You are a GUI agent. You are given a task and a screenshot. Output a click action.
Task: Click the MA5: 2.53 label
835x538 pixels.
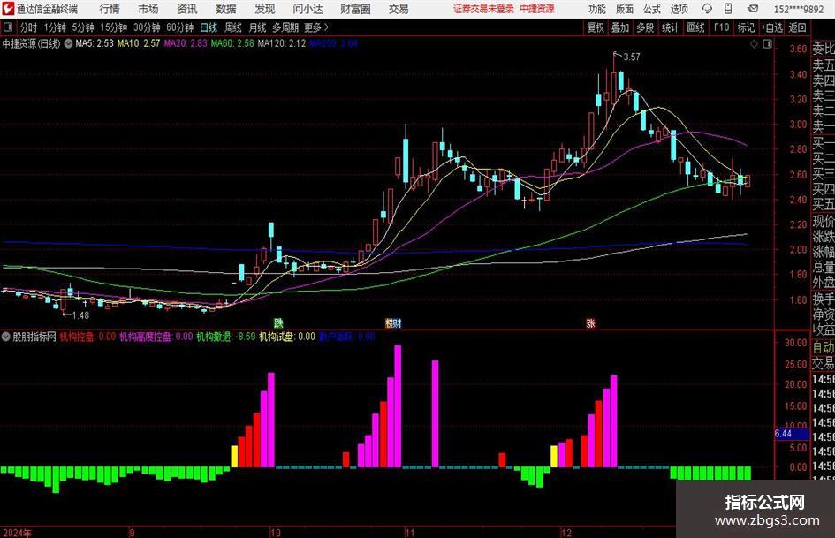tap(95, 43)
